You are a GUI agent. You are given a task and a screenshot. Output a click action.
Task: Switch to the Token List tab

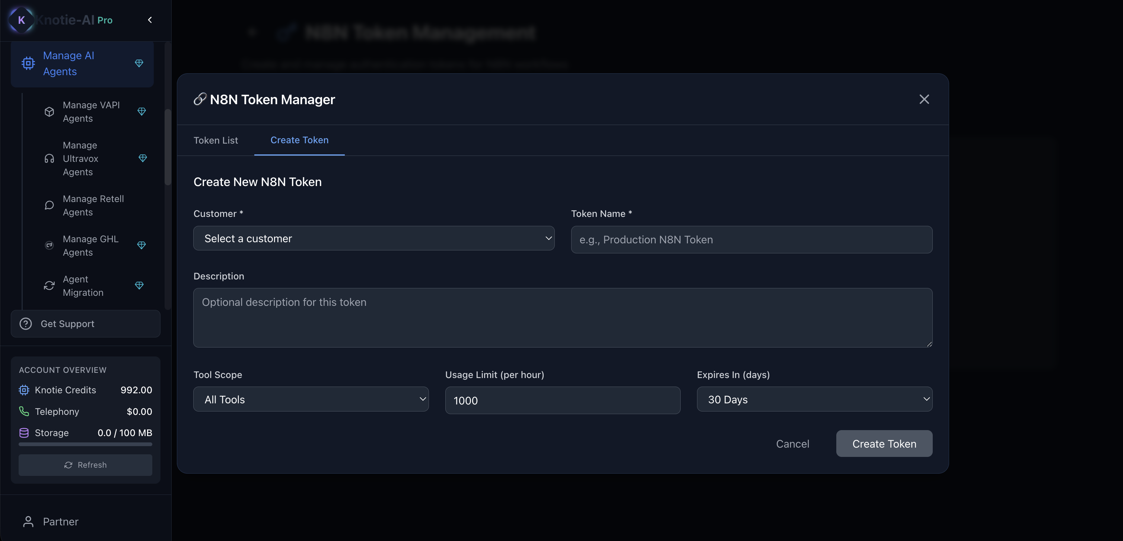(215, 140)
